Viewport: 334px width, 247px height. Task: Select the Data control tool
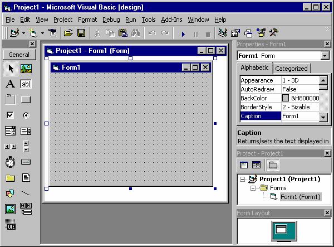[26, 209]
